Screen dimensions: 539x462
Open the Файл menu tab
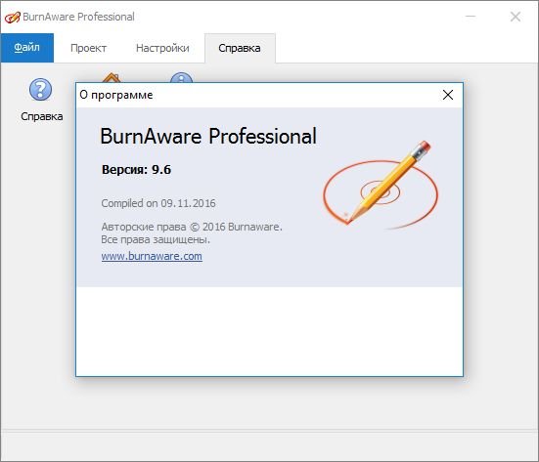tap(27, 48)
